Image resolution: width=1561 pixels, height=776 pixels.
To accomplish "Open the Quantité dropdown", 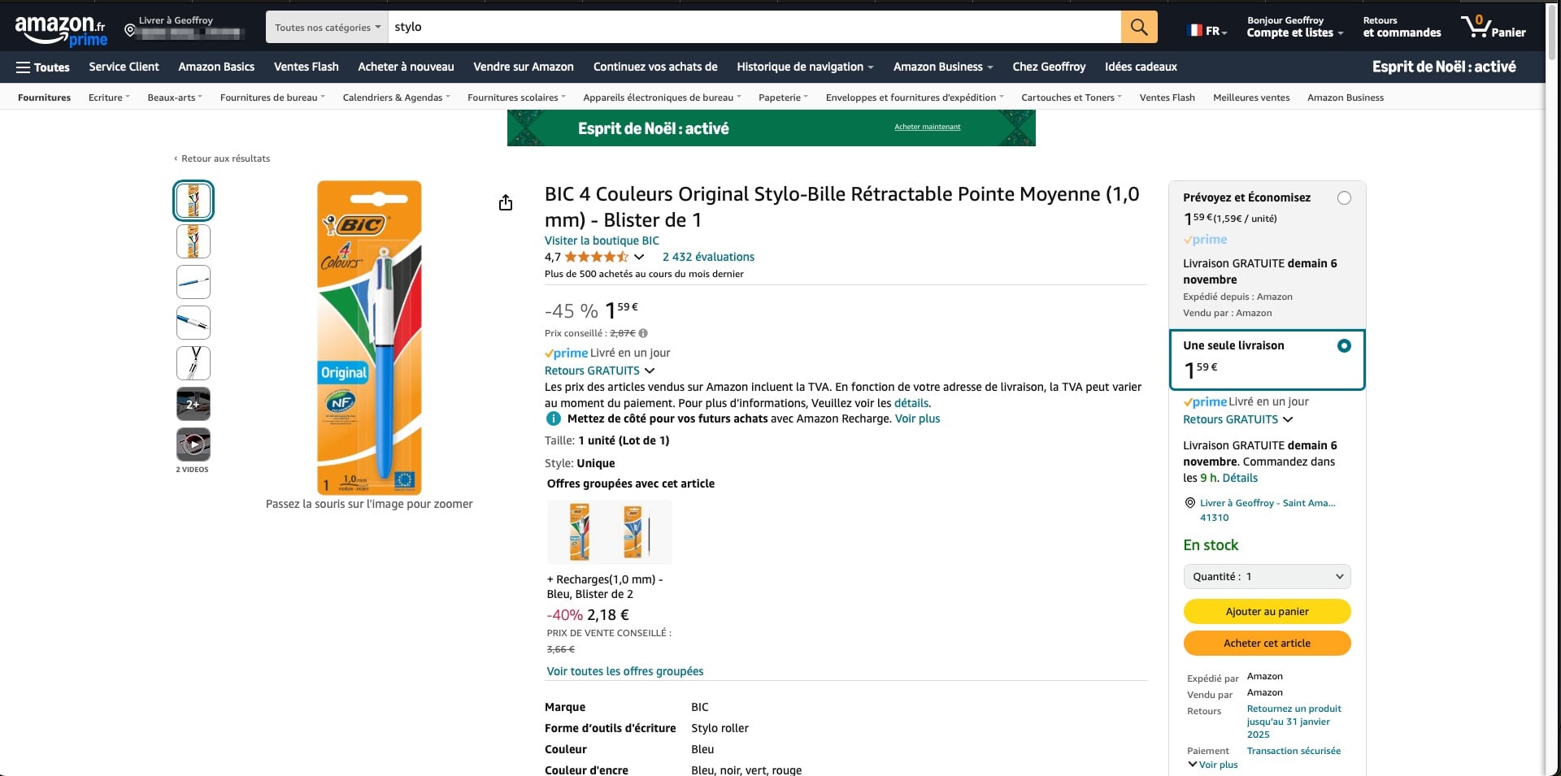I will [x=1267, y=577].
